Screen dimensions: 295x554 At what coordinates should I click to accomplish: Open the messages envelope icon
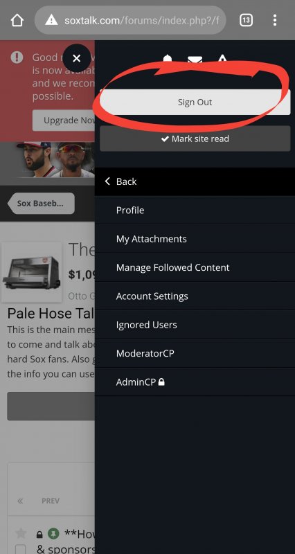(195, 60)
